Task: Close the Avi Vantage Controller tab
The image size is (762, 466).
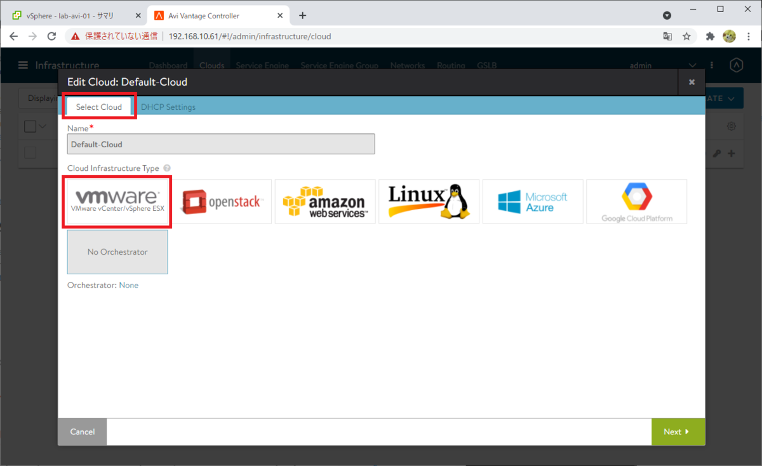Action: pyautogui.click(x=281, y=15)
